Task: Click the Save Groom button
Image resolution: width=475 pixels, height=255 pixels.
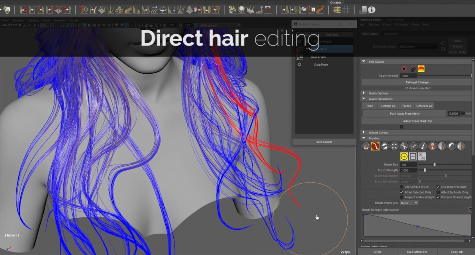Action: [x=324, y=142]
